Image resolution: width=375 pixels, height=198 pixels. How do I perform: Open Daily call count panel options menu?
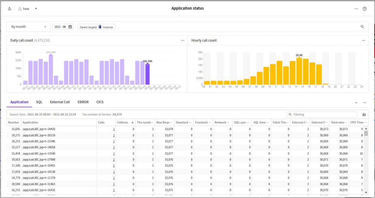(x=183, y=41)
